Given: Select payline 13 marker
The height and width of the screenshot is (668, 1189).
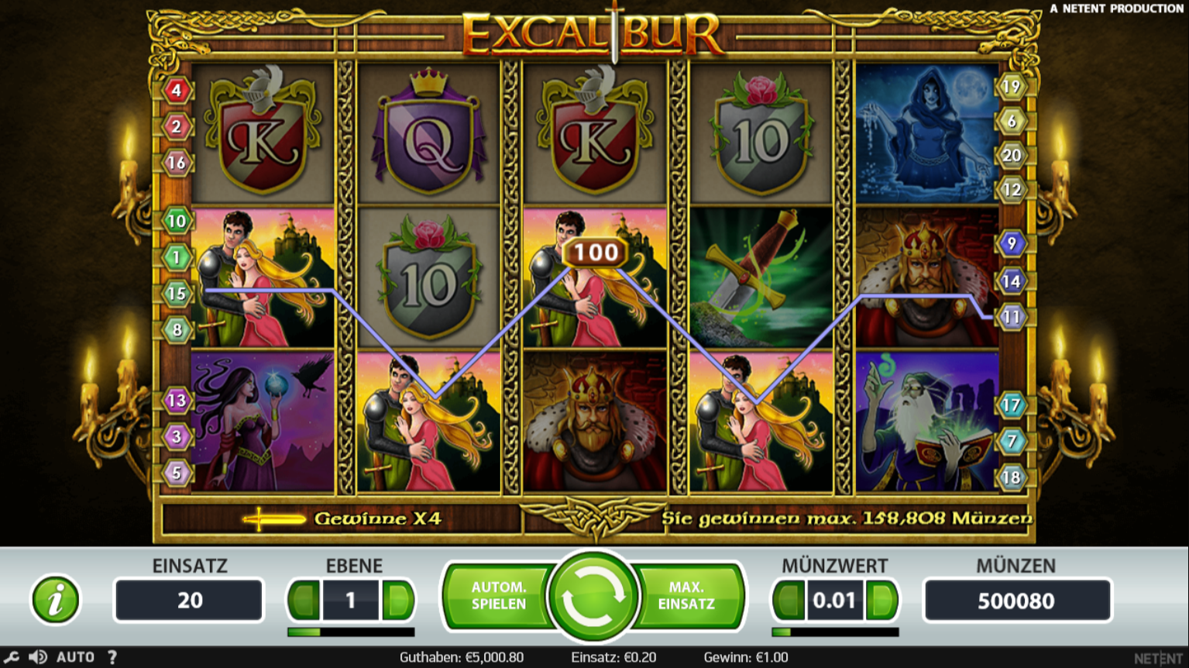Looking at the screenshot, I should point(177,401).
